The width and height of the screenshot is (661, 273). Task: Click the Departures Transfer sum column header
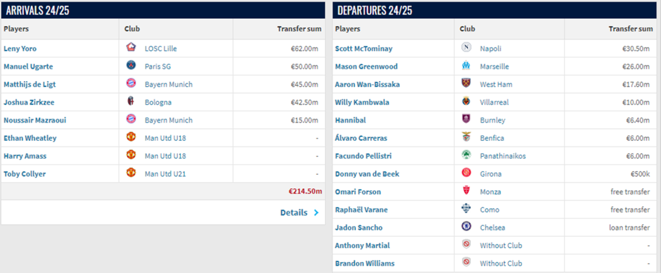pyautogui.click(x=631, y=29)
